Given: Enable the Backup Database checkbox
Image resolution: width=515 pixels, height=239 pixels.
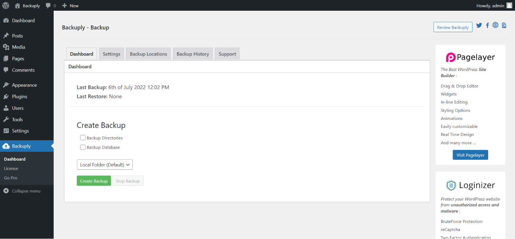Looking at the screenshot, I should (83, 147).
